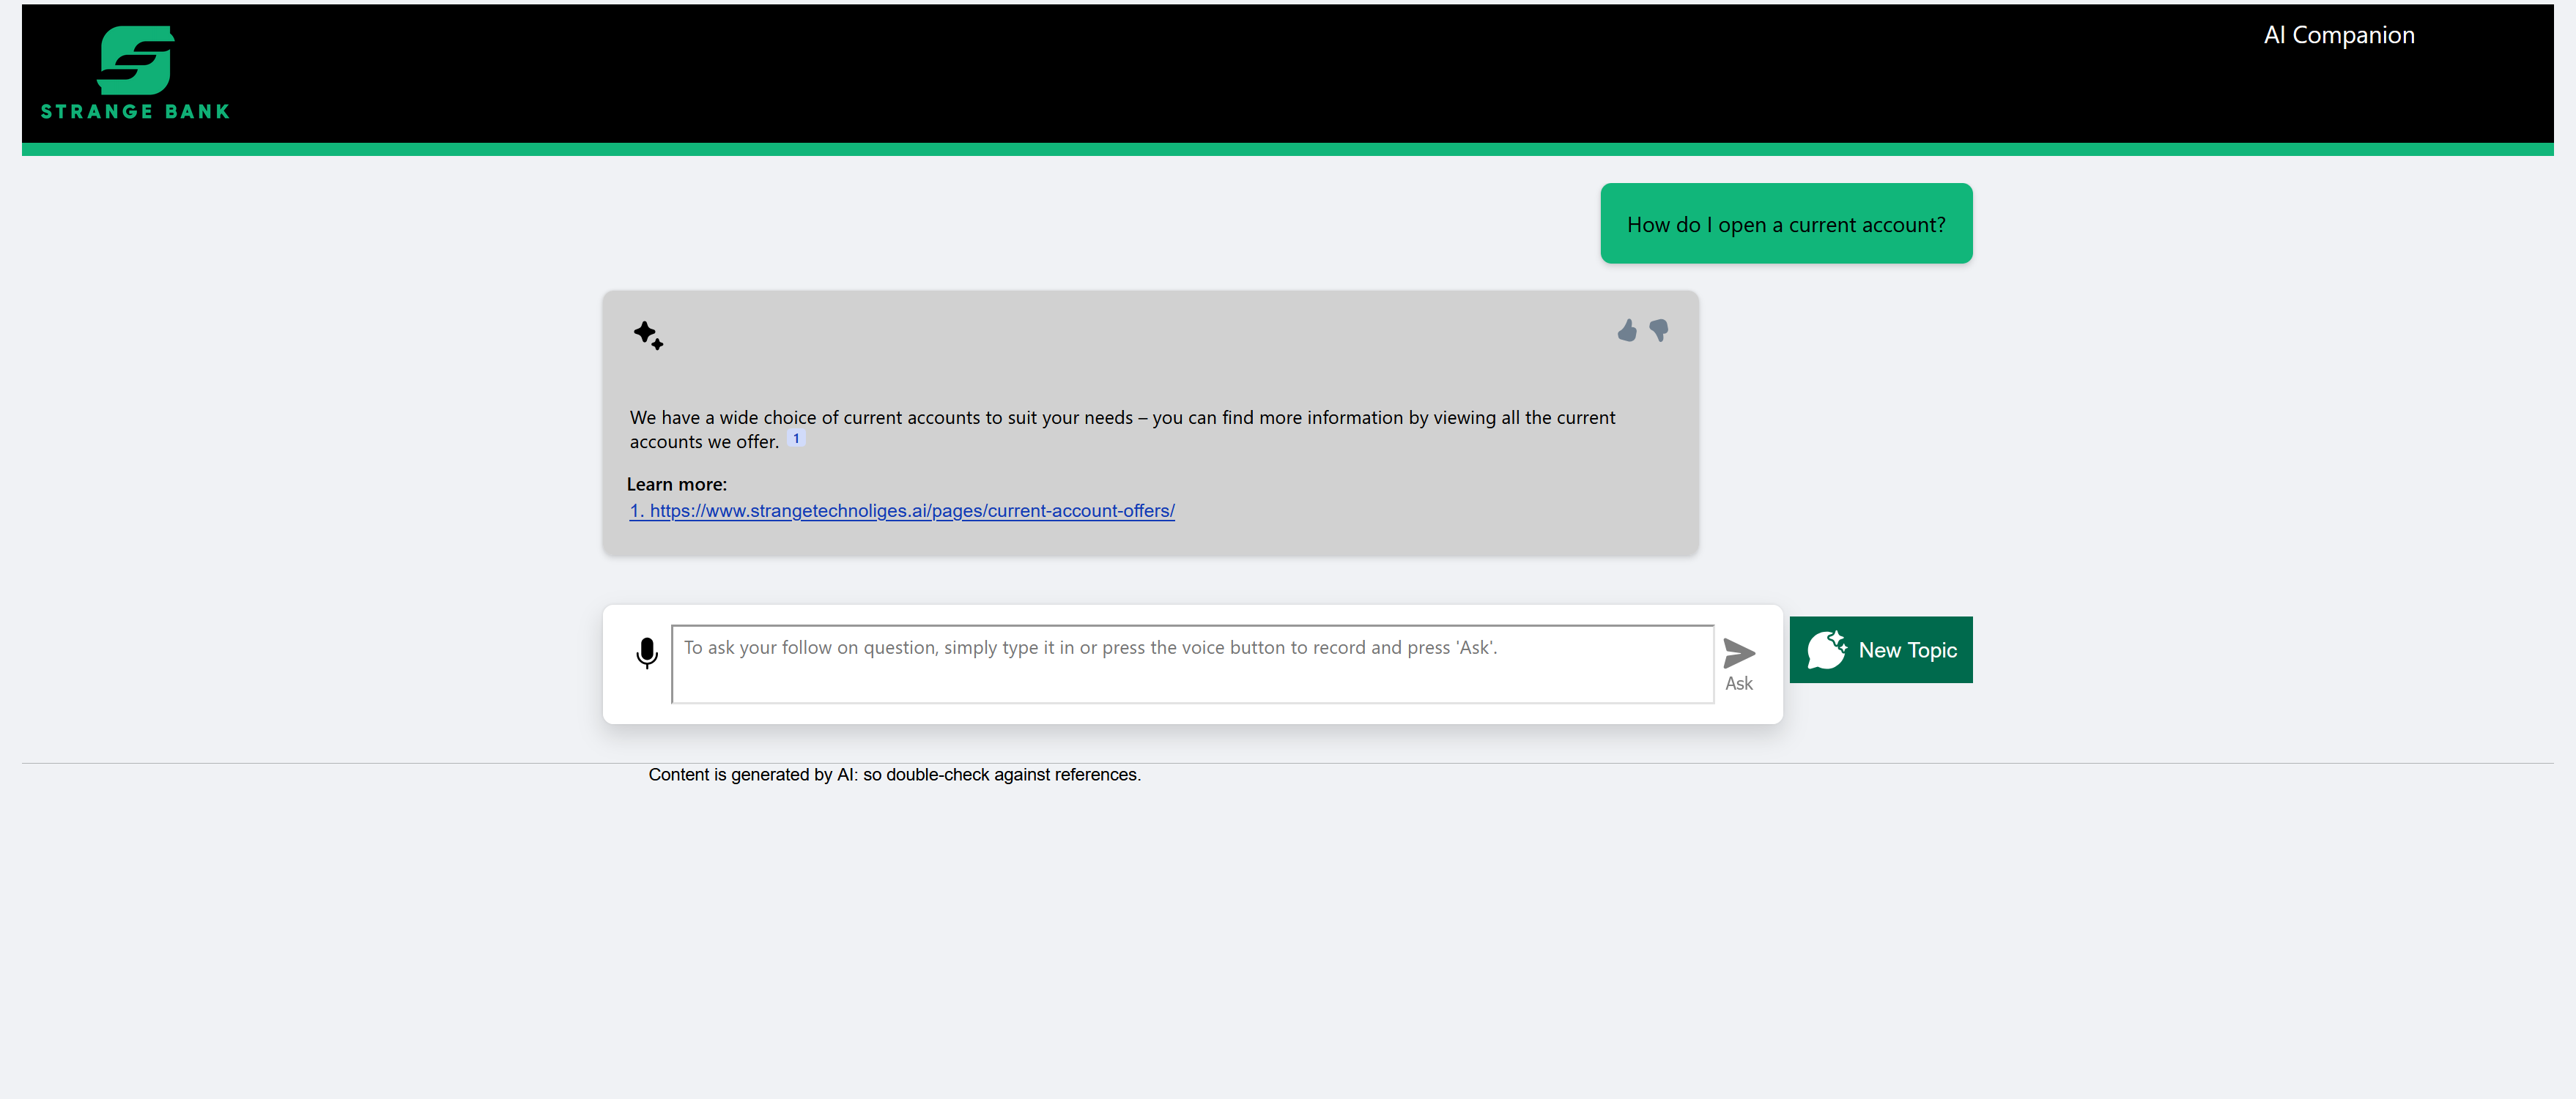Click the answer paragraph about current accounts
This screenshot has width=2576, height=1099.
coord(1120,419)
